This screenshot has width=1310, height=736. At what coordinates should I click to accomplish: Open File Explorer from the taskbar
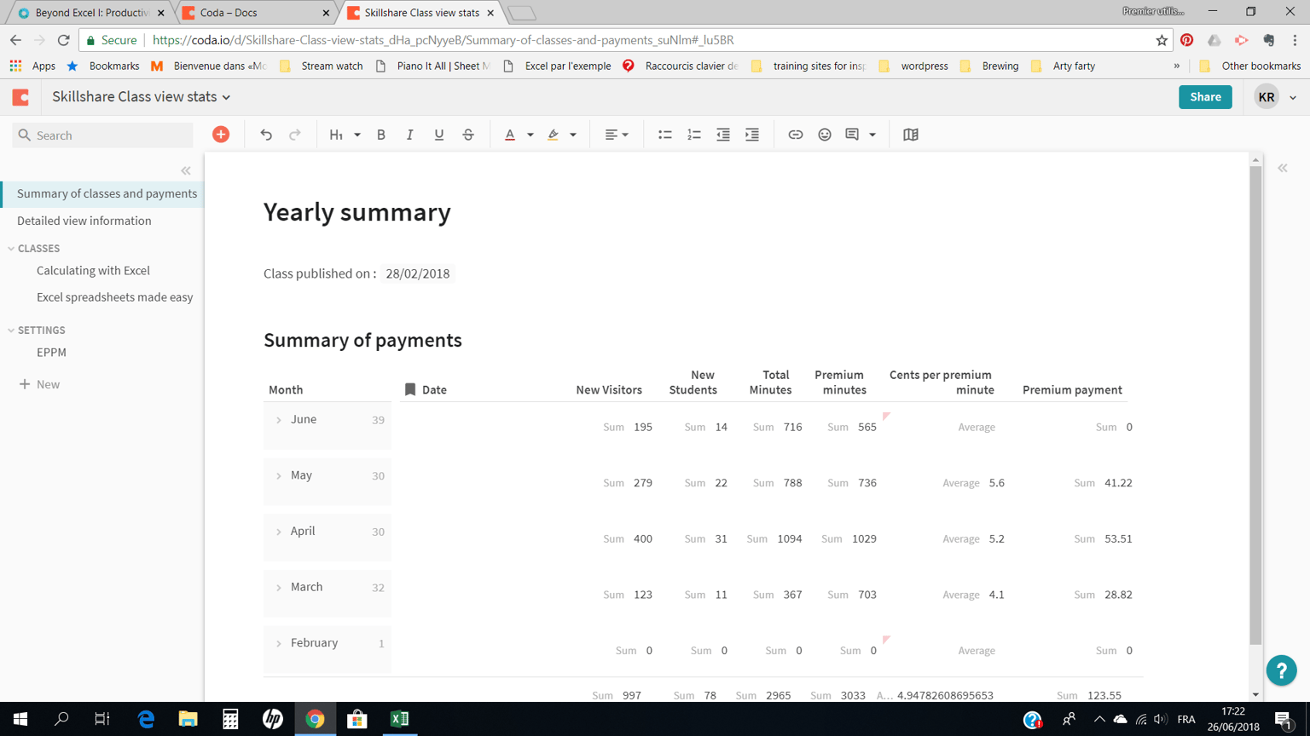[188, 719]
